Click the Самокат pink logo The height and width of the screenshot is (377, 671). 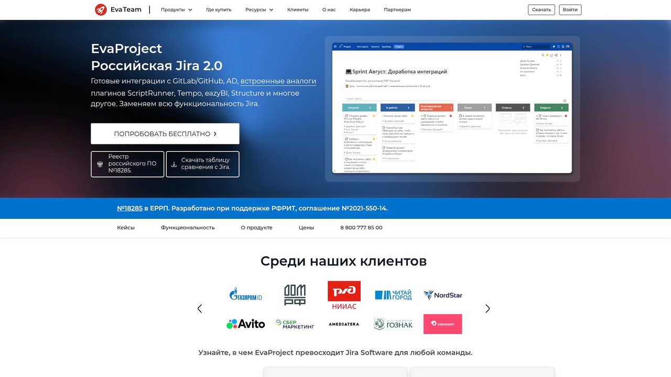pos(442,324)
